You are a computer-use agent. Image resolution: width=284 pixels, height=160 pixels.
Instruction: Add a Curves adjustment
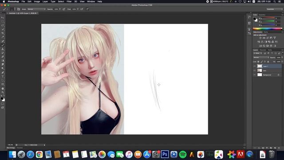(x=268, y=38)
